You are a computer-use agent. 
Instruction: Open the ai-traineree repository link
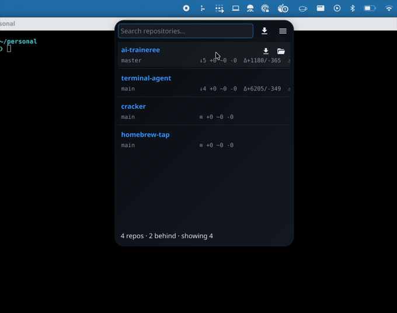click(x=141, y=50)
